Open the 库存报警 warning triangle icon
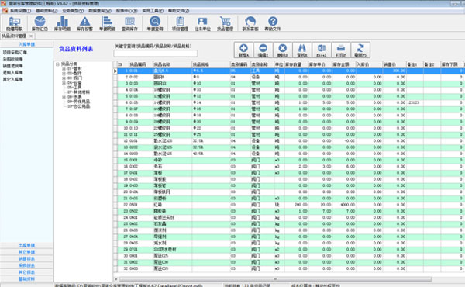Screen dimensions: 465x287 (x=84, y=24)
